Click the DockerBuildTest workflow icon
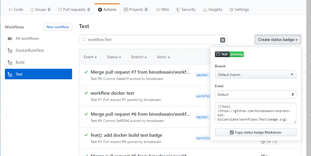Viewport: 311px width, 156px height. click(10, 51)
